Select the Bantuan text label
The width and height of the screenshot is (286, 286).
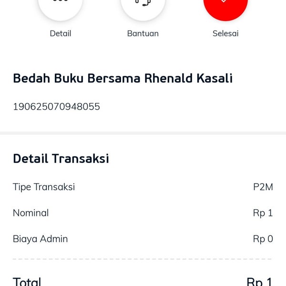[143, 33]
